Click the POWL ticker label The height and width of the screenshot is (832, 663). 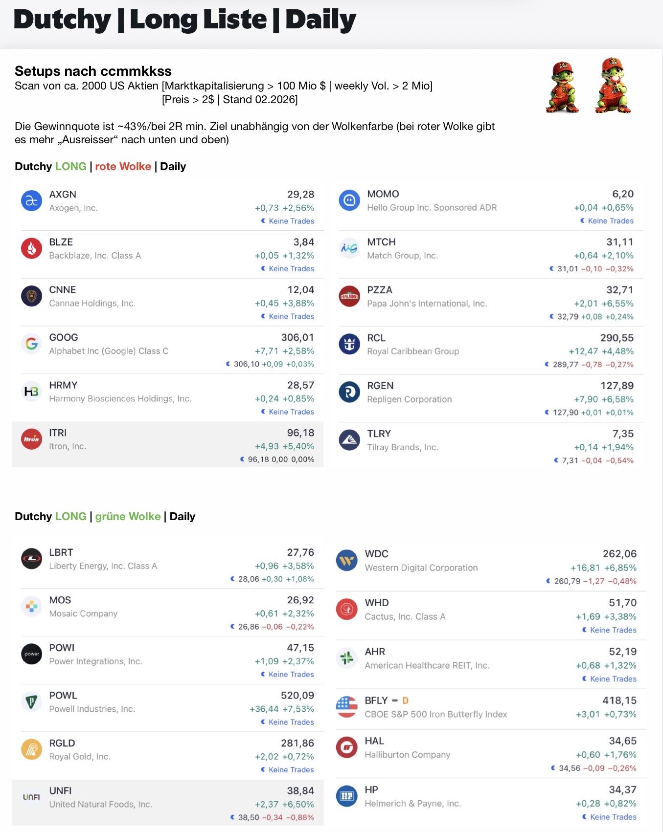[x=63, y=695]
